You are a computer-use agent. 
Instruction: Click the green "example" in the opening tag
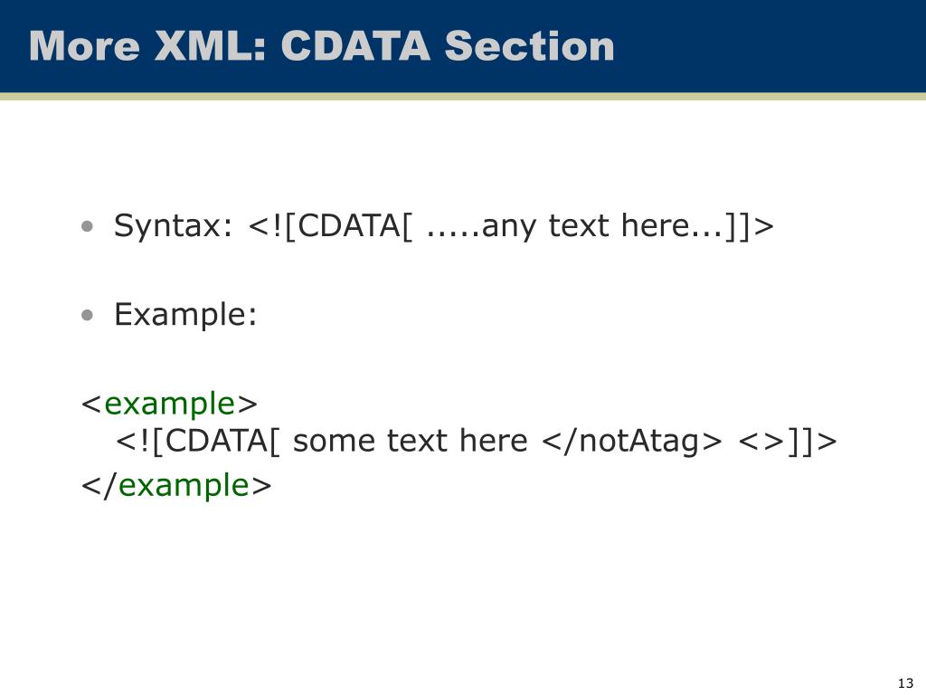point(170,403)
